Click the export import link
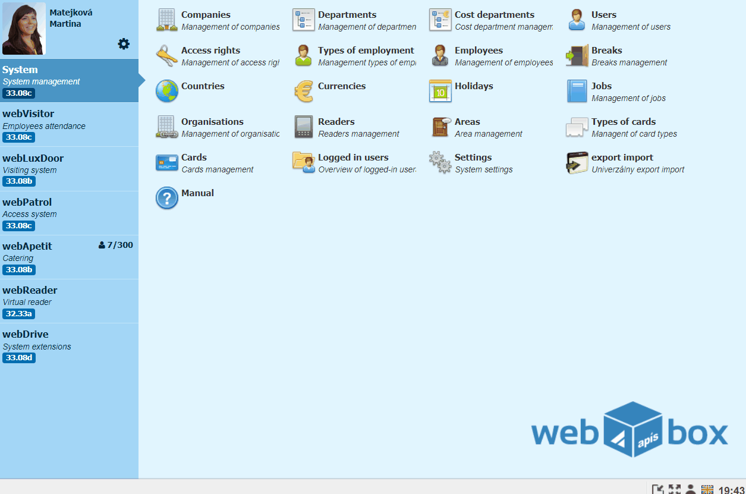 pyautogui.click(x=622, y=158)
